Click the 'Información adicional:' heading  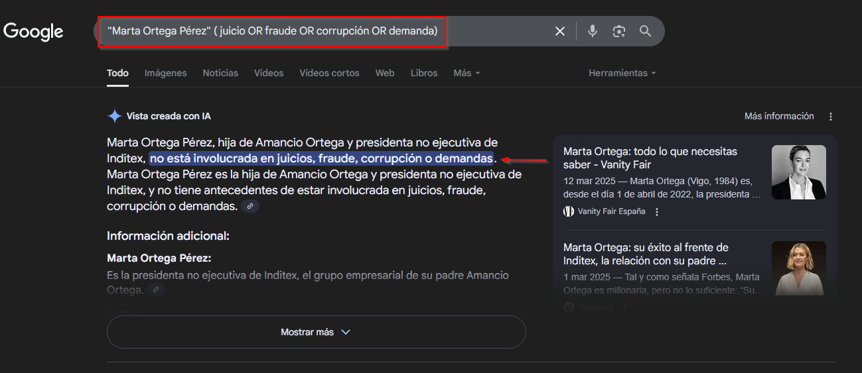pos(168,236)
